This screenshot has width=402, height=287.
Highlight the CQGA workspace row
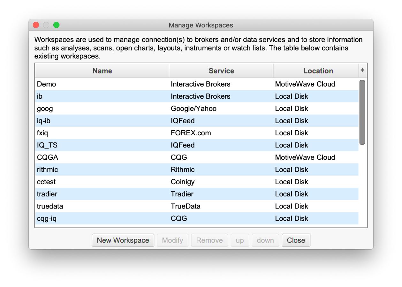(48, 157)
